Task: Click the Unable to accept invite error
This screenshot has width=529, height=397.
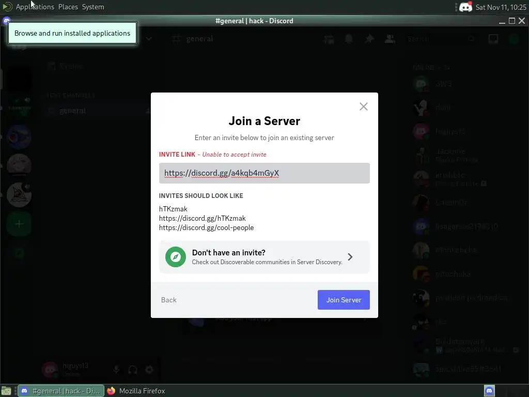Action: coord(234,154)
